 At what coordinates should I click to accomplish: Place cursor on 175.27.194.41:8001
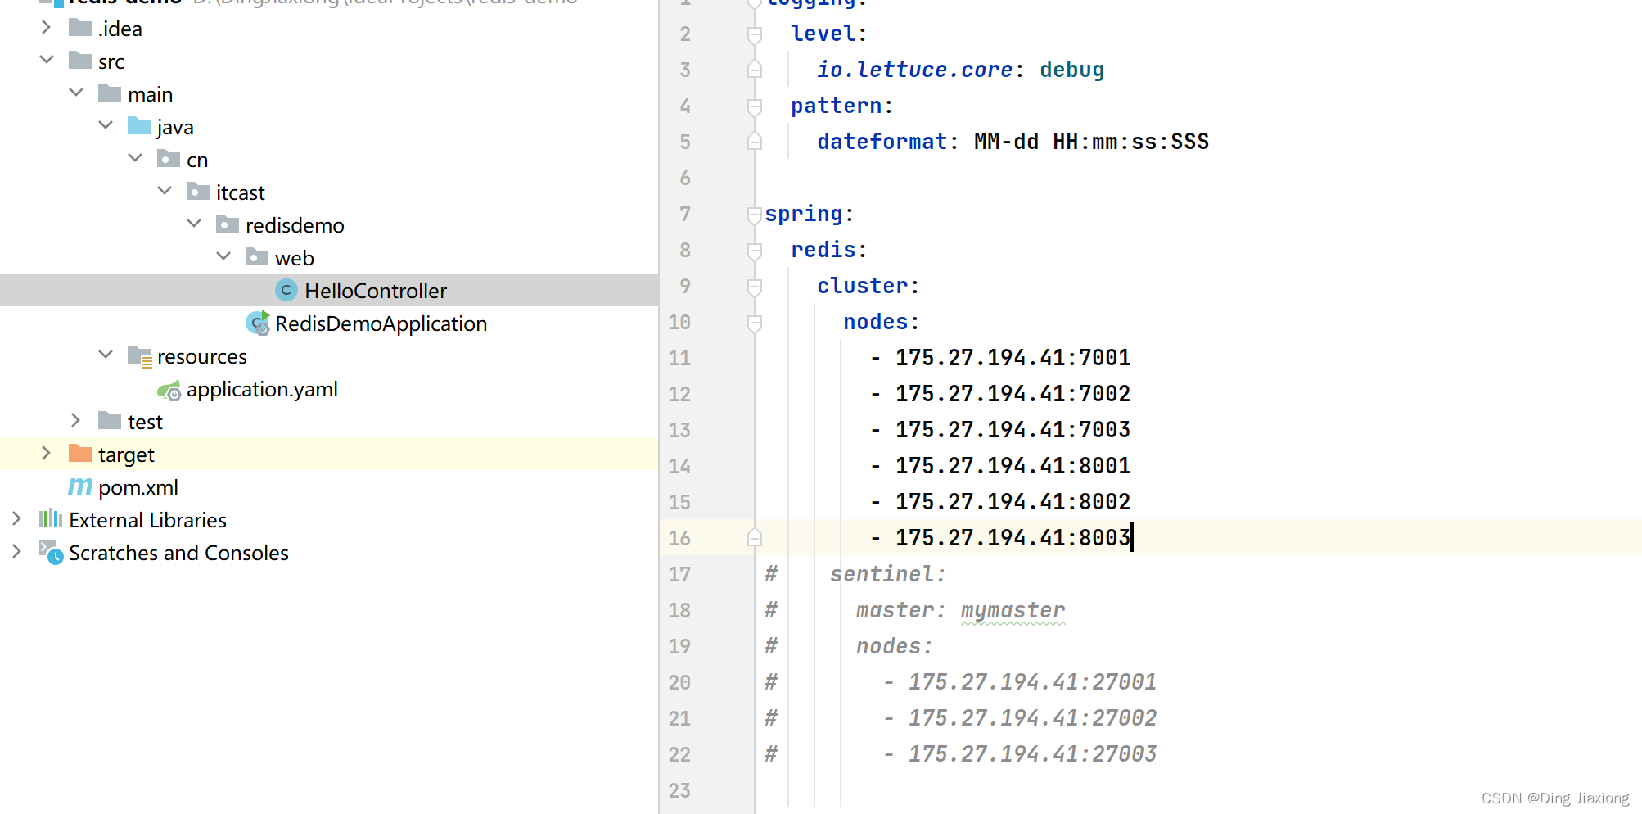[x=1013, y=466]
